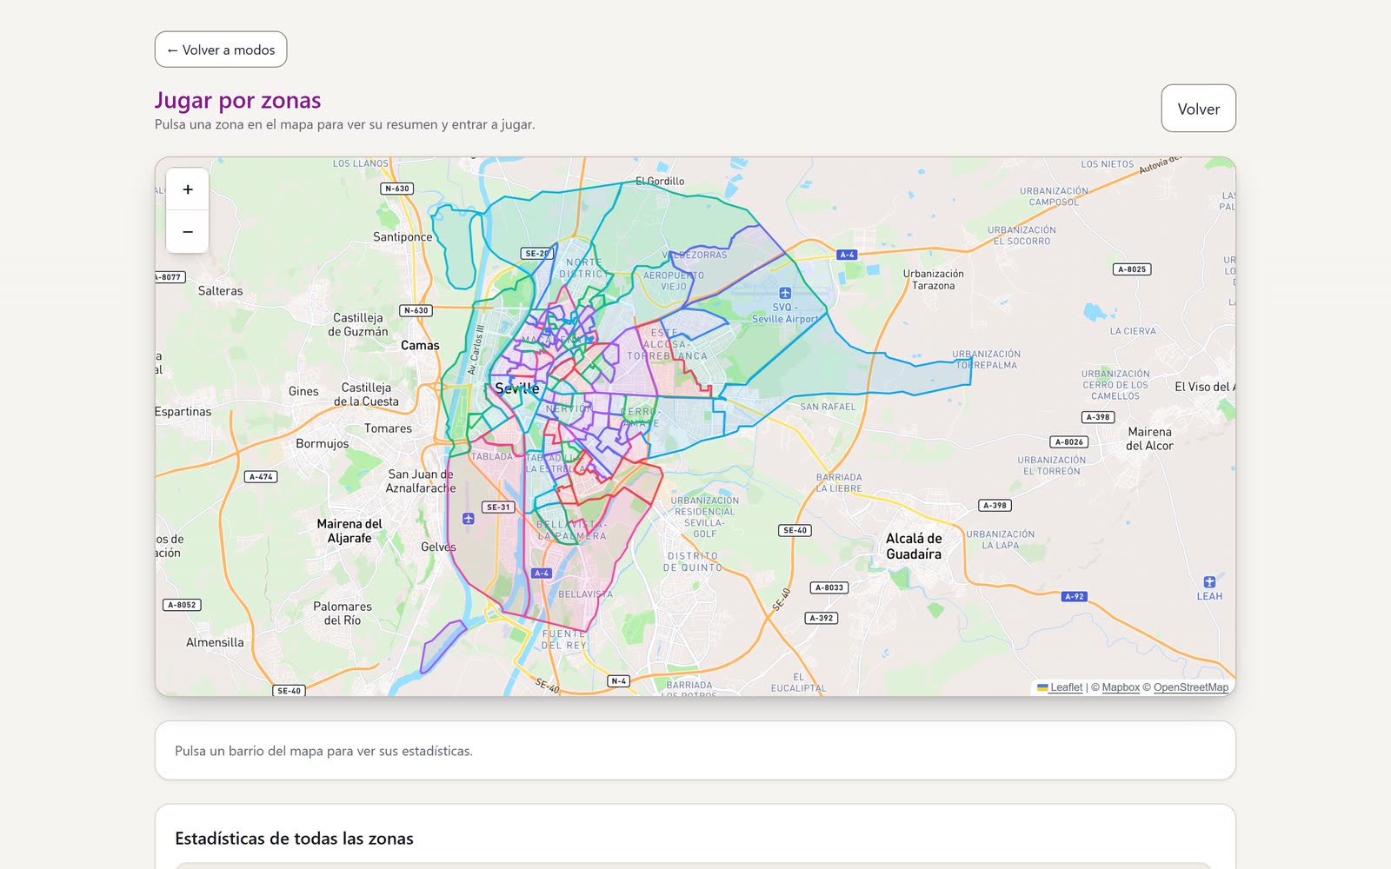1391x869 pixels.
Task: Click the SE-31 road shield
Action: click(499, 507)
